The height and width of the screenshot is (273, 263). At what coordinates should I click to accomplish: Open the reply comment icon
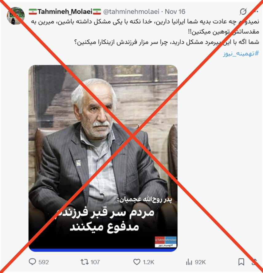tap(32, 262)
